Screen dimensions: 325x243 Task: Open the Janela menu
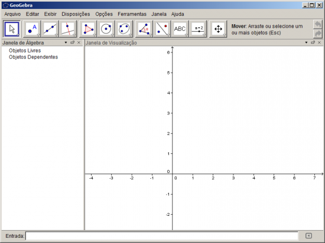pos(159,14)
